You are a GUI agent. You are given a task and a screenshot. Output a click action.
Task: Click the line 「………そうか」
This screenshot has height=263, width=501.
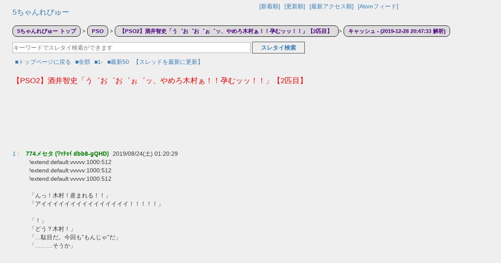click(53, 245)
